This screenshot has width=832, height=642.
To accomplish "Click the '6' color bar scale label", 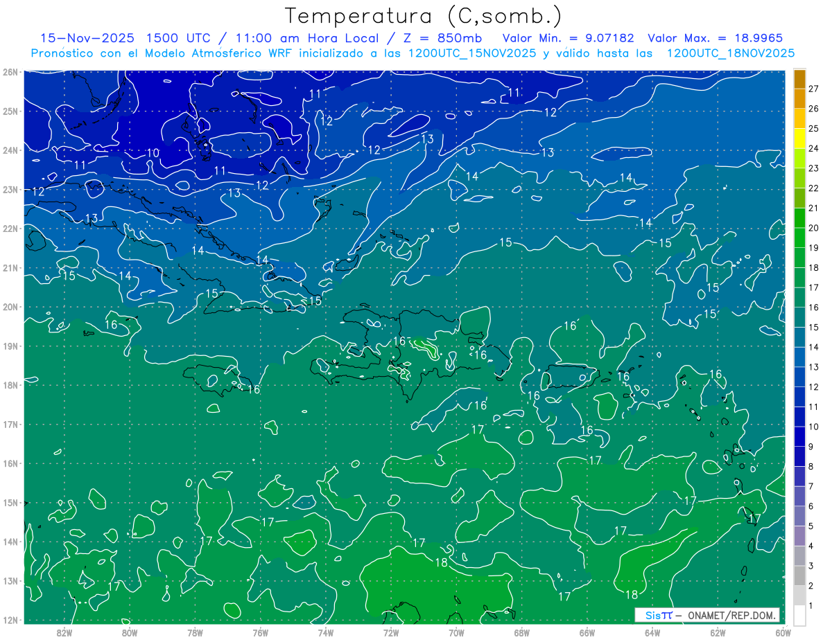I will point(812,506).
